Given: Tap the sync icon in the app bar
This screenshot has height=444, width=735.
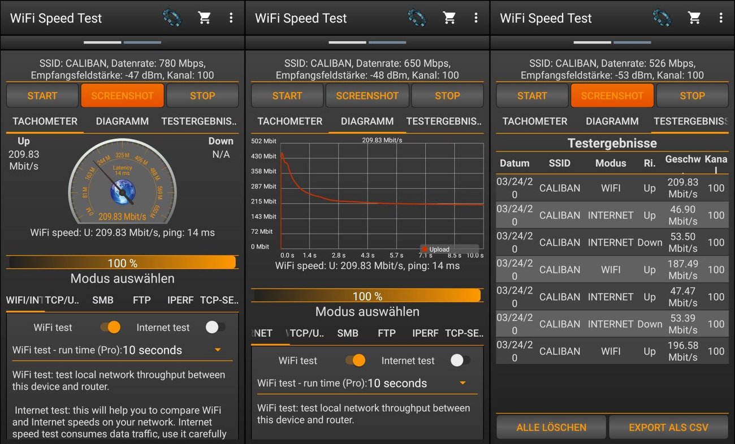Looking at the screenshot, I should pos(172,18).
